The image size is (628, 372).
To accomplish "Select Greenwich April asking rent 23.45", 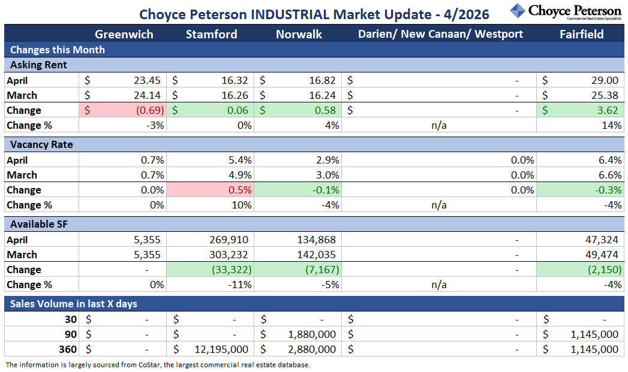I will tap(122, 80).
